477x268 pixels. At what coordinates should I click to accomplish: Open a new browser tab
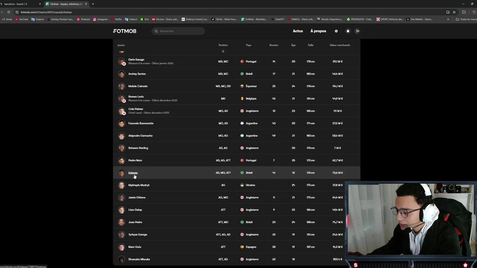[x=93, y=4]
